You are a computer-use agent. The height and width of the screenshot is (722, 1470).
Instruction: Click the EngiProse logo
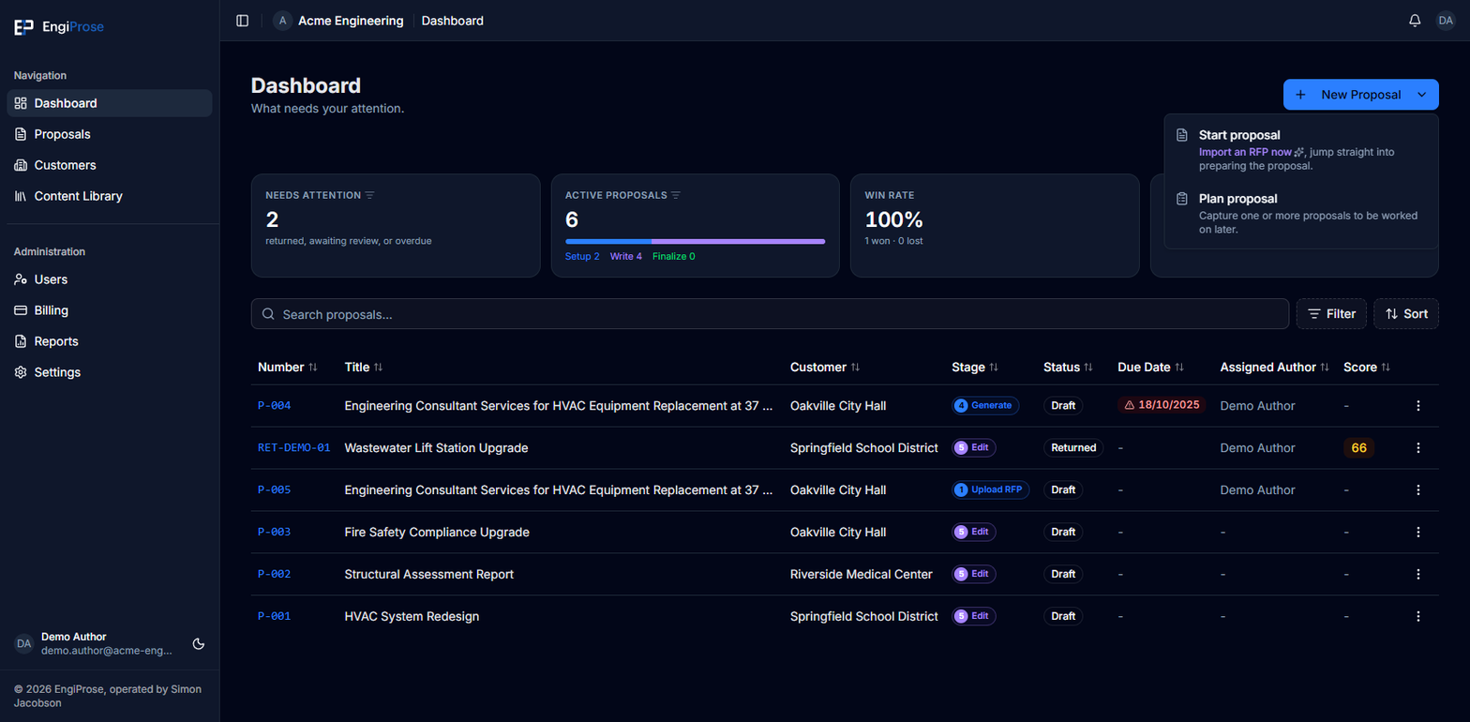[59, 27]
